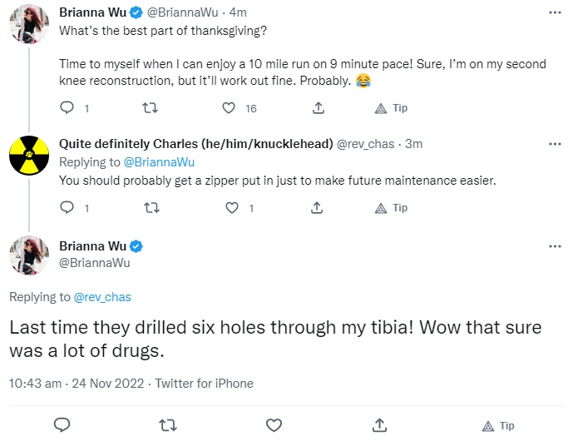Reply to the zipper tweet by Charles

point(67,208)
